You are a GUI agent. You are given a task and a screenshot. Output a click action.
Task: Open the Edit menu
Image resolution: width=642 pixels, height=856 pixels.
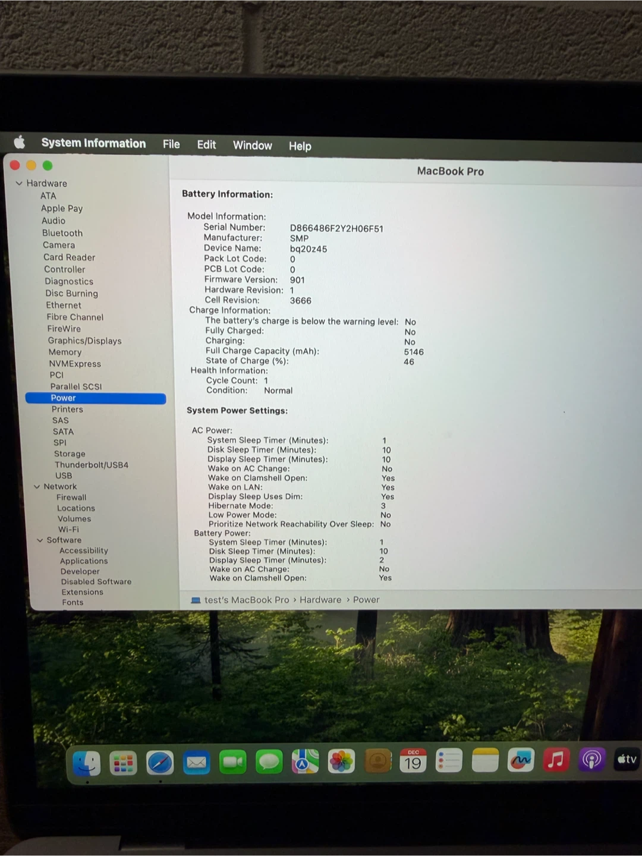click(206, 144)
